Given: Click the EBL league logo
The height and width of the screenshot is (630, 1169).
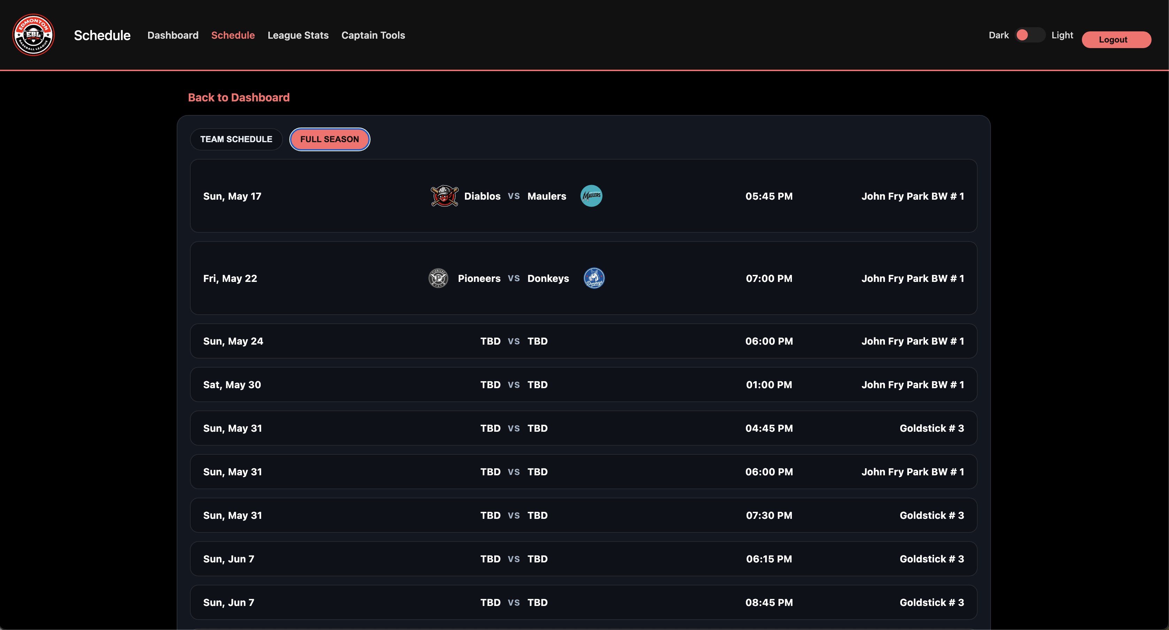Looking at the screenshot, I should click(x=33, y=34).
